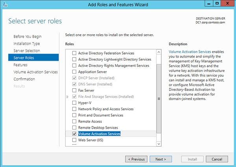
Task: Select the Remote Desktop Services label
Action: click(98, 128)
